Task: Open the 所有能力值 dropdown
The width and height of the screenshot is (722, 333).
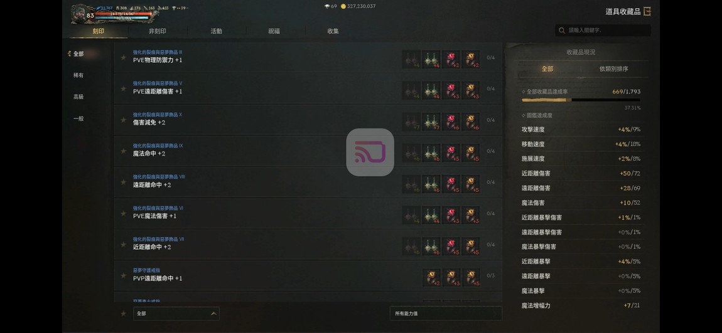Action: pyautogui.click(x=446, y=314)
